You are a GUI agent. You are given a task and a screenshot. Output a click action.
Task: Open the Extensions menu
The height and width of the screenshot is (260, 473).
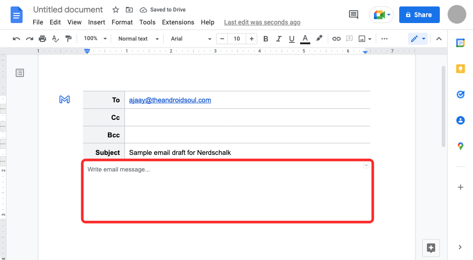tap(178, 22)
